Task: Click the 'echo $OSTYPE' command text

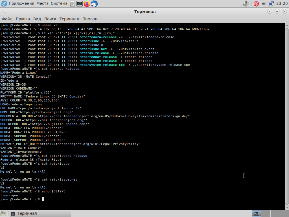Action: (x=53, y=191)
